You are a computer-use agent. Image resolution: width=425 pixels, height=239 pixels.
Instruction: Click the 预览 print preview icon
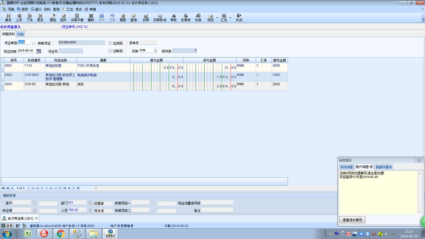tap(210, 18)
